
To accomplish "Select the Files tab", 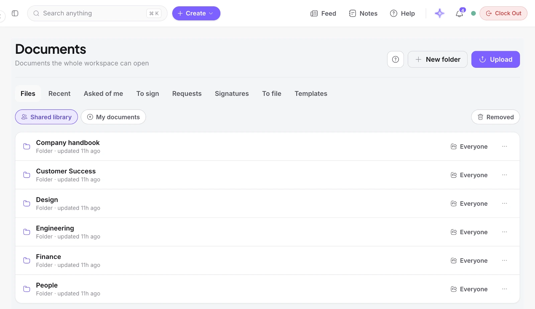I will coord(28,94).
